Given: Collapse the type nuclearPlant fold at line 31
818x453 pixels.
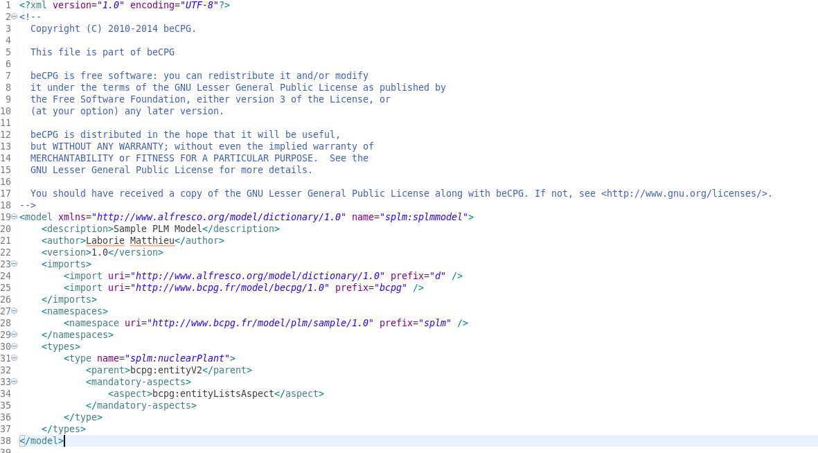Looking at the screenshot, I should (14, 358).
